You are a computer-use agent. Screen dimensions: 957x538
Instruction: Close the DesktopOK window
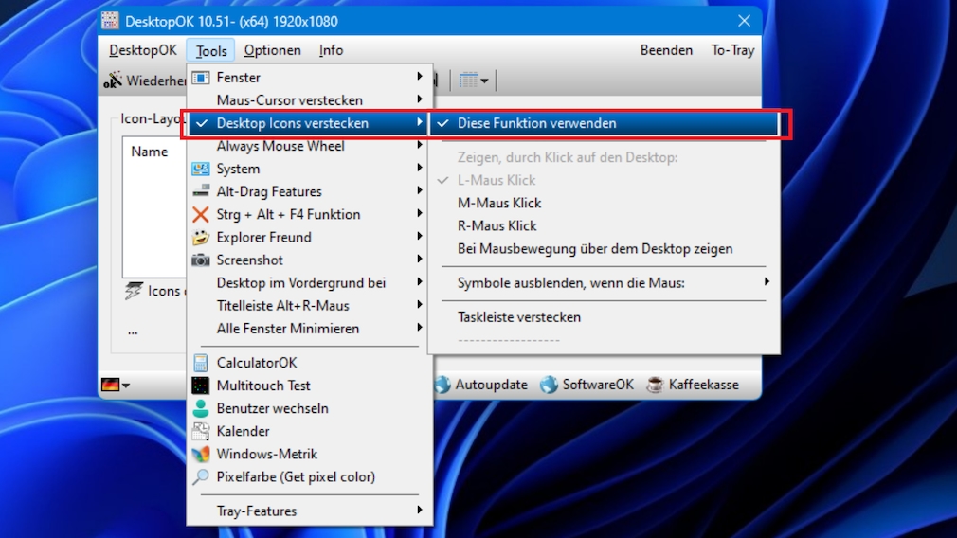(744, 21)
